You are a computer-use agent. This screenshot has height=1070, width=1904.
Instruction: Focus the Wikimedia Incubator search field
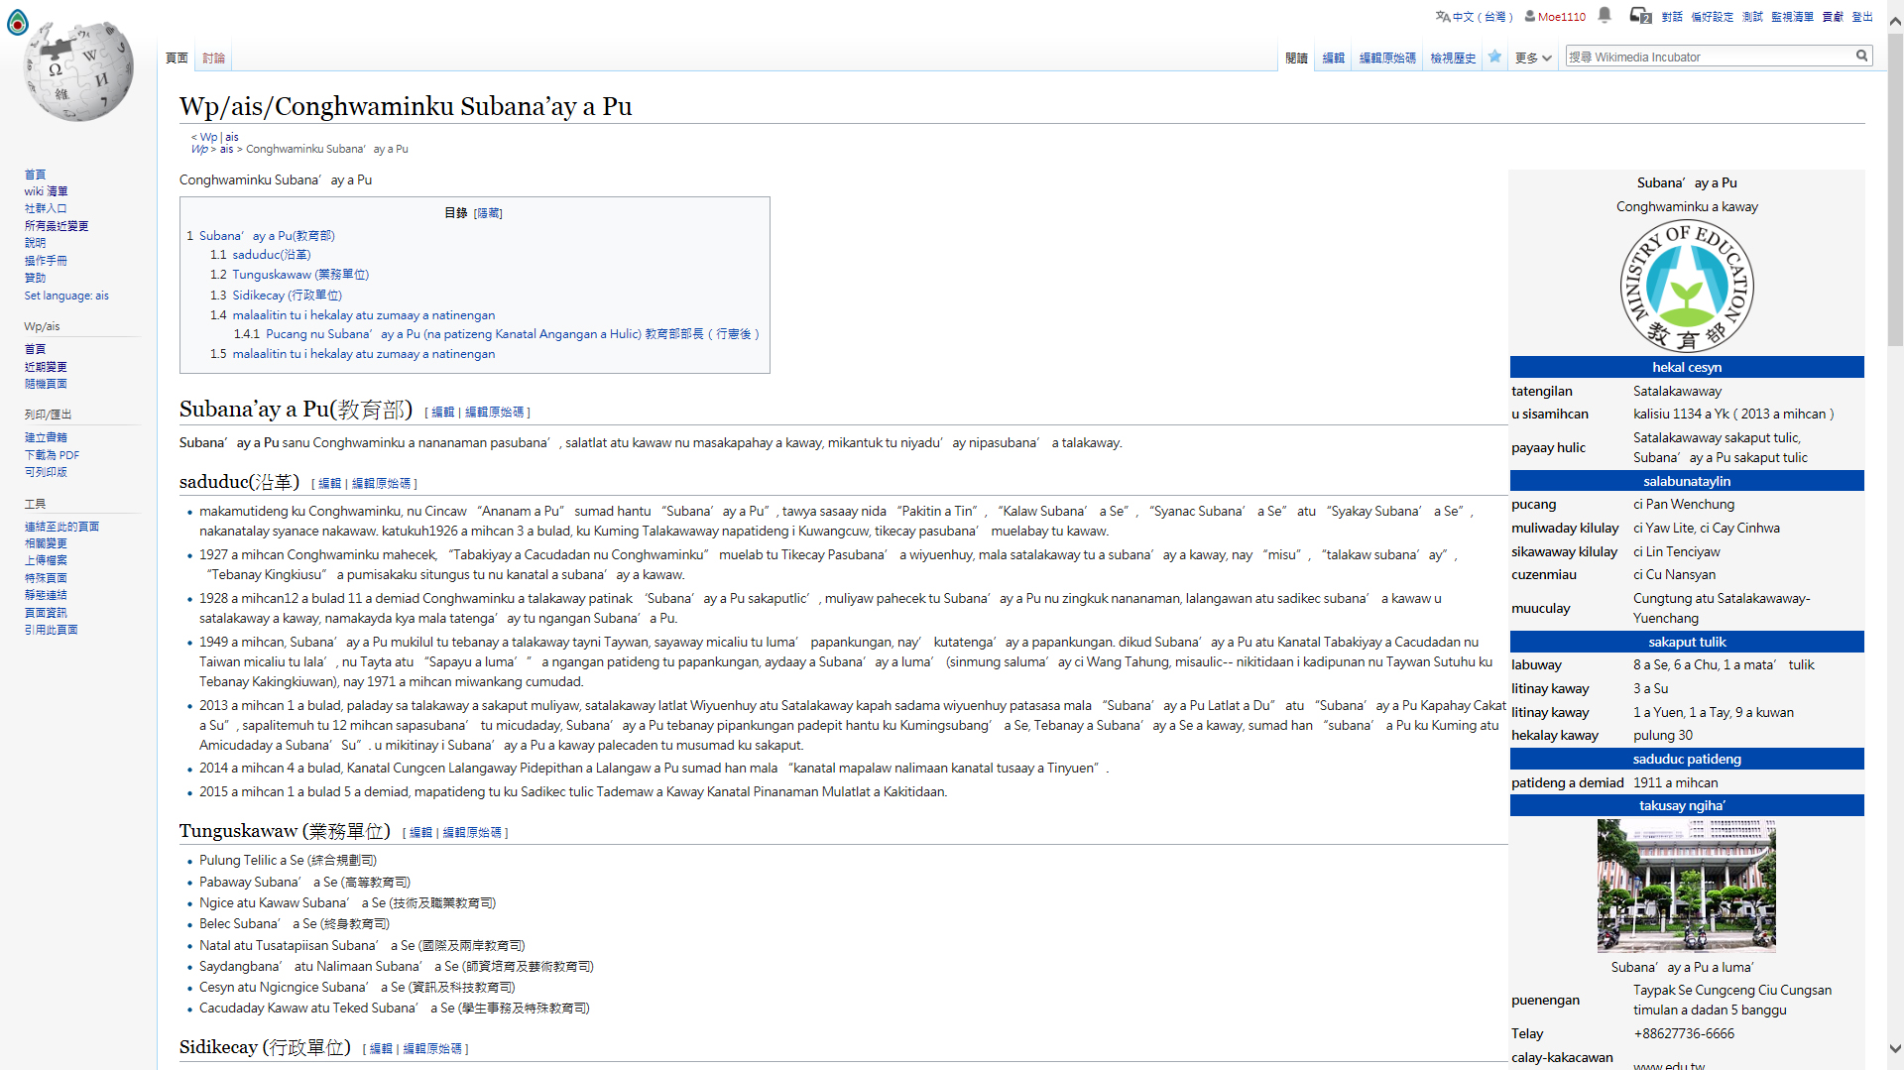(x=1710, y=58)
